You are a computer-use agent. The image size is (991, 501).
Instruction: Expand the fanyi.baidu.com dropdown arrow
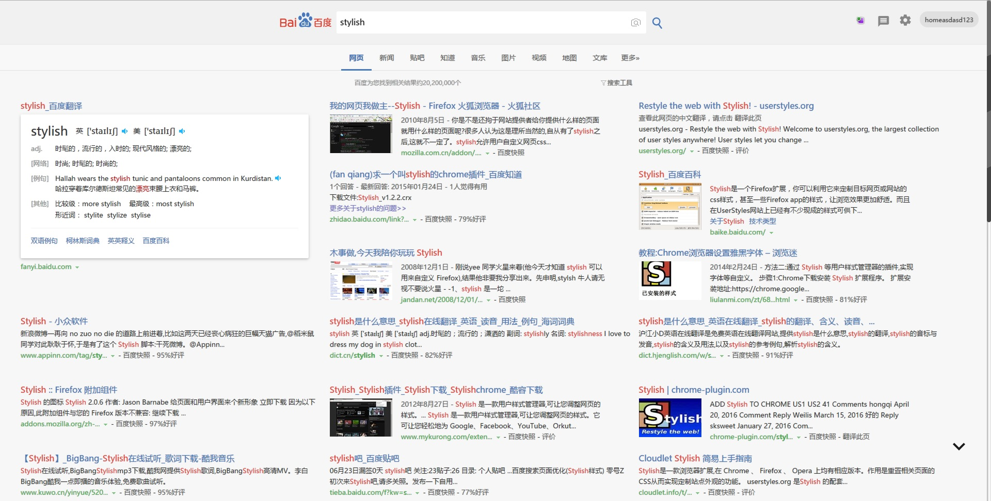(x=77, y=268)
